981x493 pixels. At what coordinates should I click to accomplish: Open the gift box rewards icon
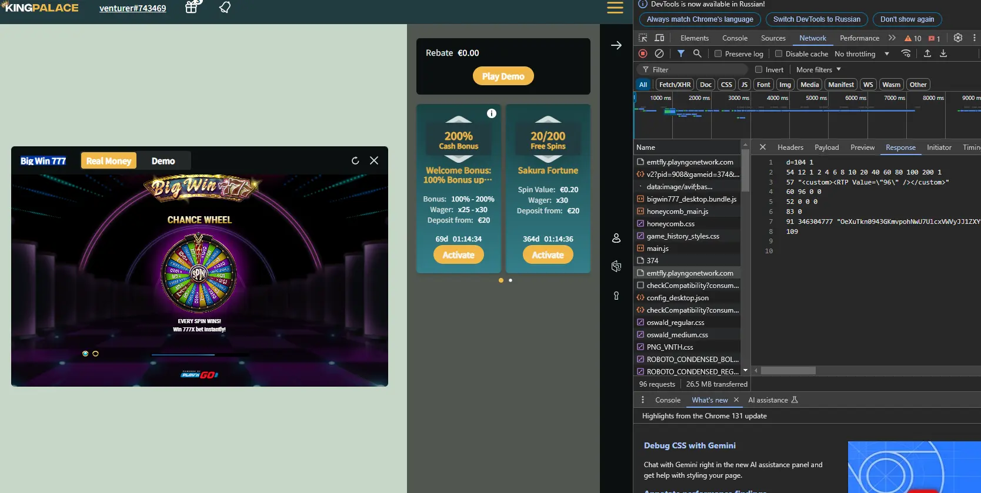[192, 7]
